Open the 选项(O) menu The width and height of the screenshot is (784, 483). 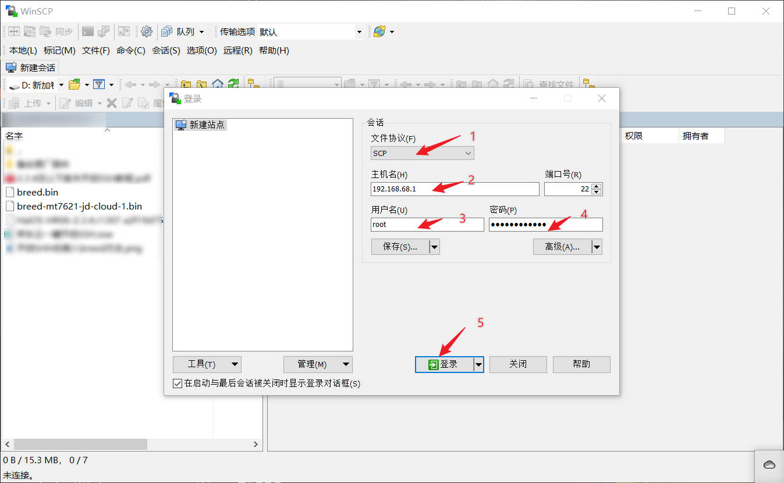click(x=201, y=51)
